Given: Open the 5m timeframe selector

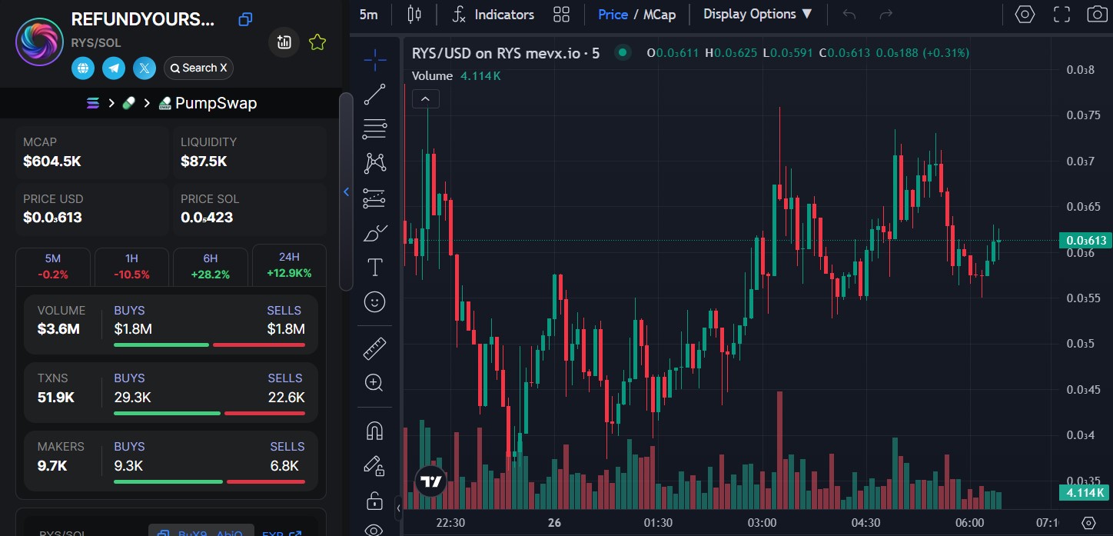Looking at the screenshot, I should pyautogui.click(x=368, y=14).
